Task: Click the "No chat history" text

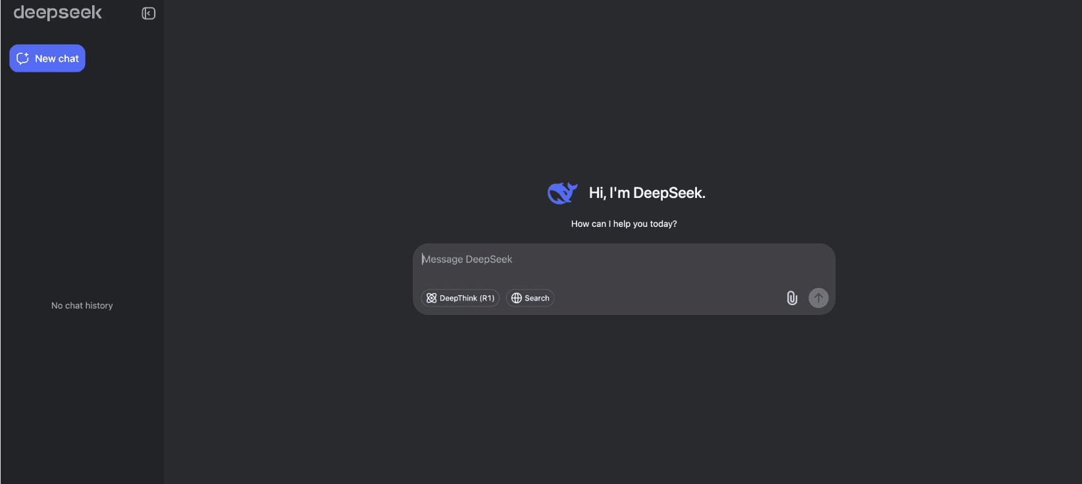Action: [x=82, y=306]
